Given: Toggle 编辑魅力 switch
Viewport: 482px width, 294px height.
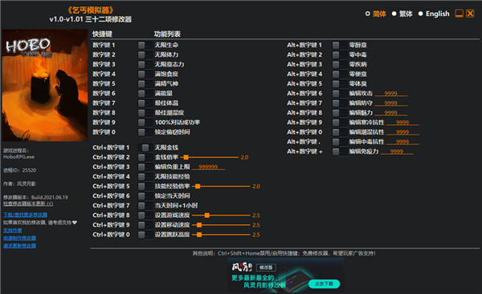Looking at the screenshot, I should (x=339, y=113).
